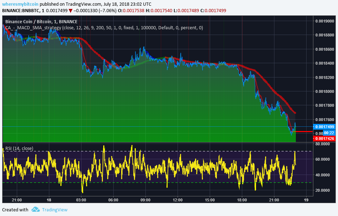The width and height of the screenshot is (338, 216).
Task: Click the TradingView cloud logo icon
Action: [x=35, y=209]
